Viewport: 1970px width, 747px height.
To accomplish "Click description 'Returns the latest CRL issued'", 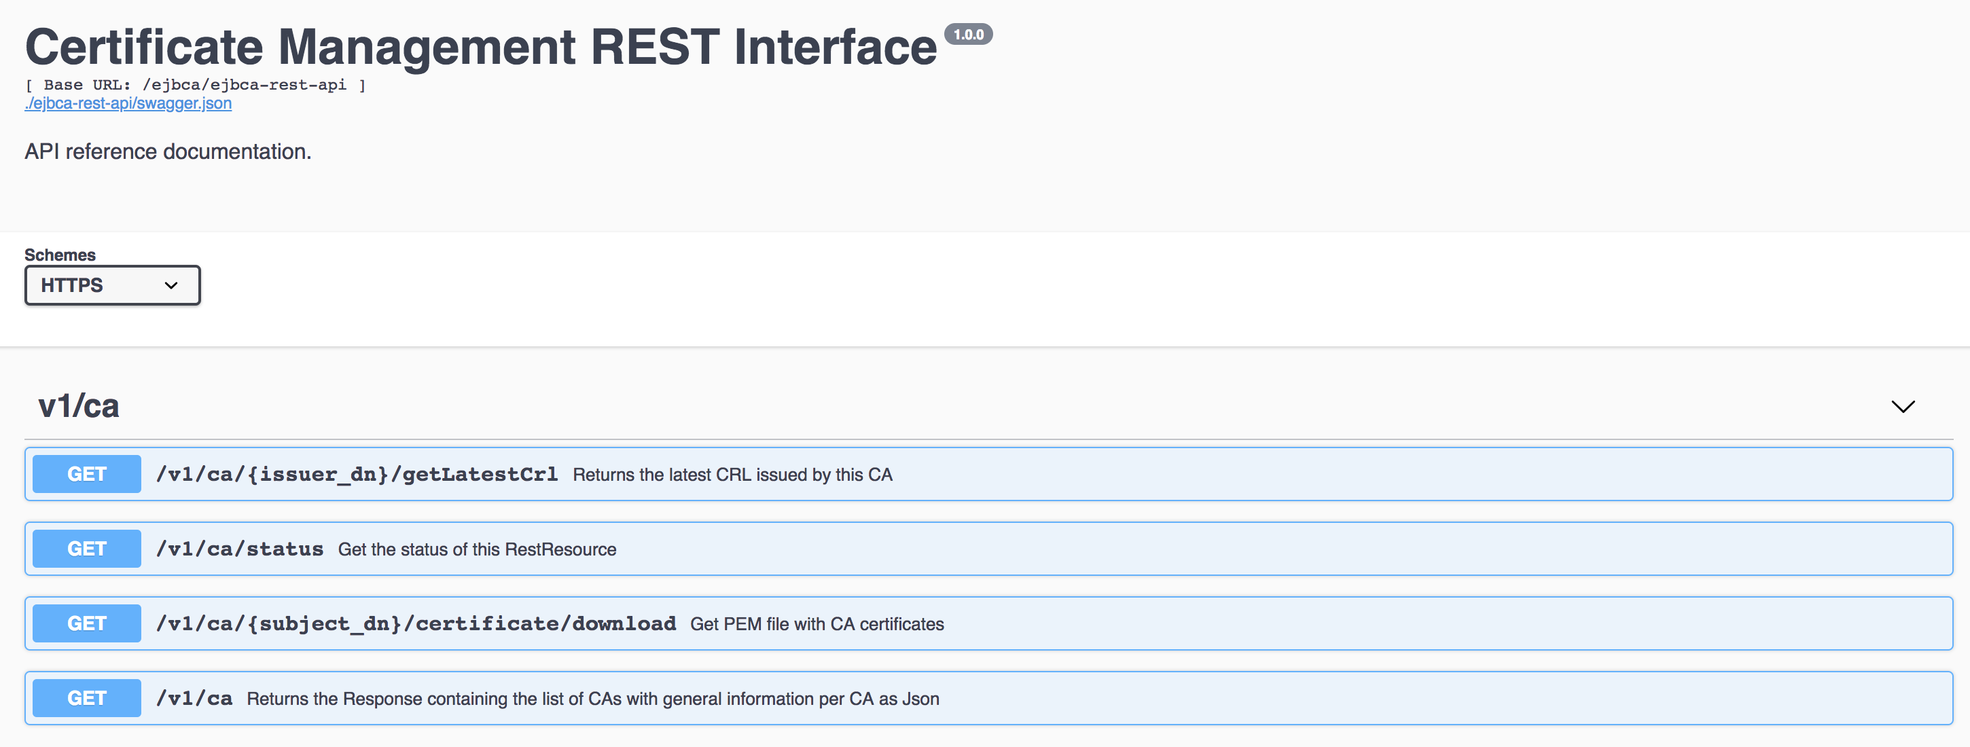I will click(732, 475).
